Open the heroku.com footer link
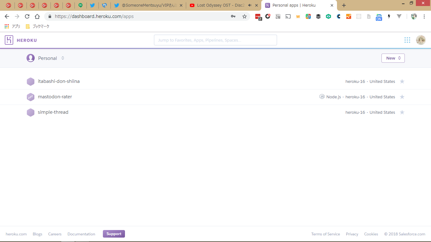431x242 pixels. (16, 234)
